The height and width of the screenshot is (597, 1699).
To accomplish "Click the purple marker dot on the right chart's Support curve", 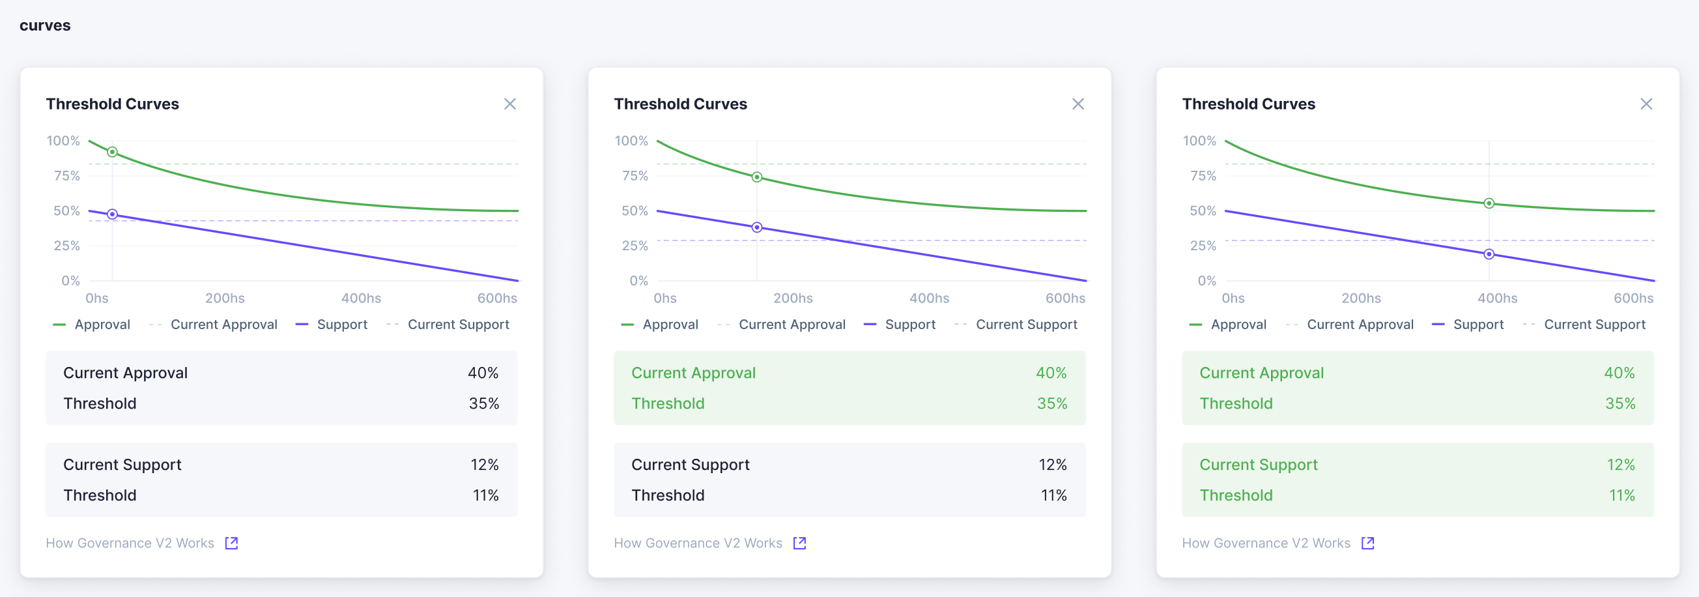I will 1488,254.
